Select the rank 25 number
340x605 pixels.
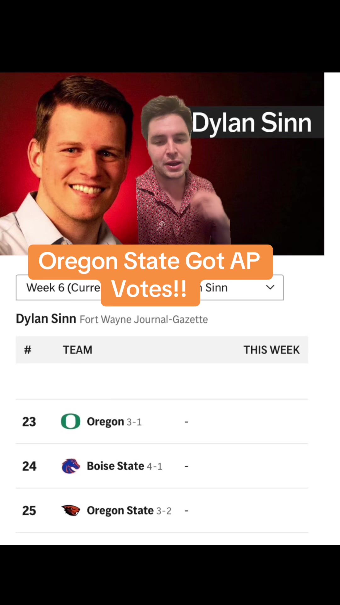(29, 510)
